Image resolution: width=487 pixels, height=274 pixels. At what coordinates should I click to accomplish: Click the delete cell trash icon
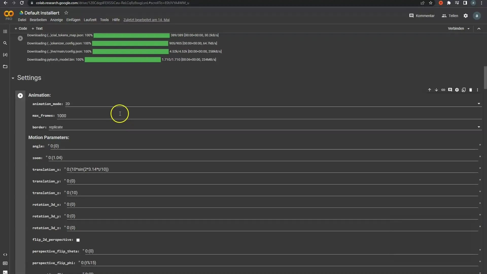click(471, 90)
